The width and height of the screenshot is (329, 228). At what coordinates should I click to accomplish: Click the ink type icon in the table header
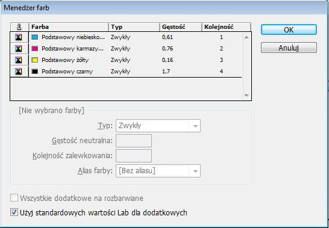click(19, 27)
